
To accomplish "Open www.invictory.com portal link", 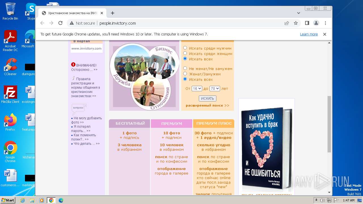I will tap(86, 48).
